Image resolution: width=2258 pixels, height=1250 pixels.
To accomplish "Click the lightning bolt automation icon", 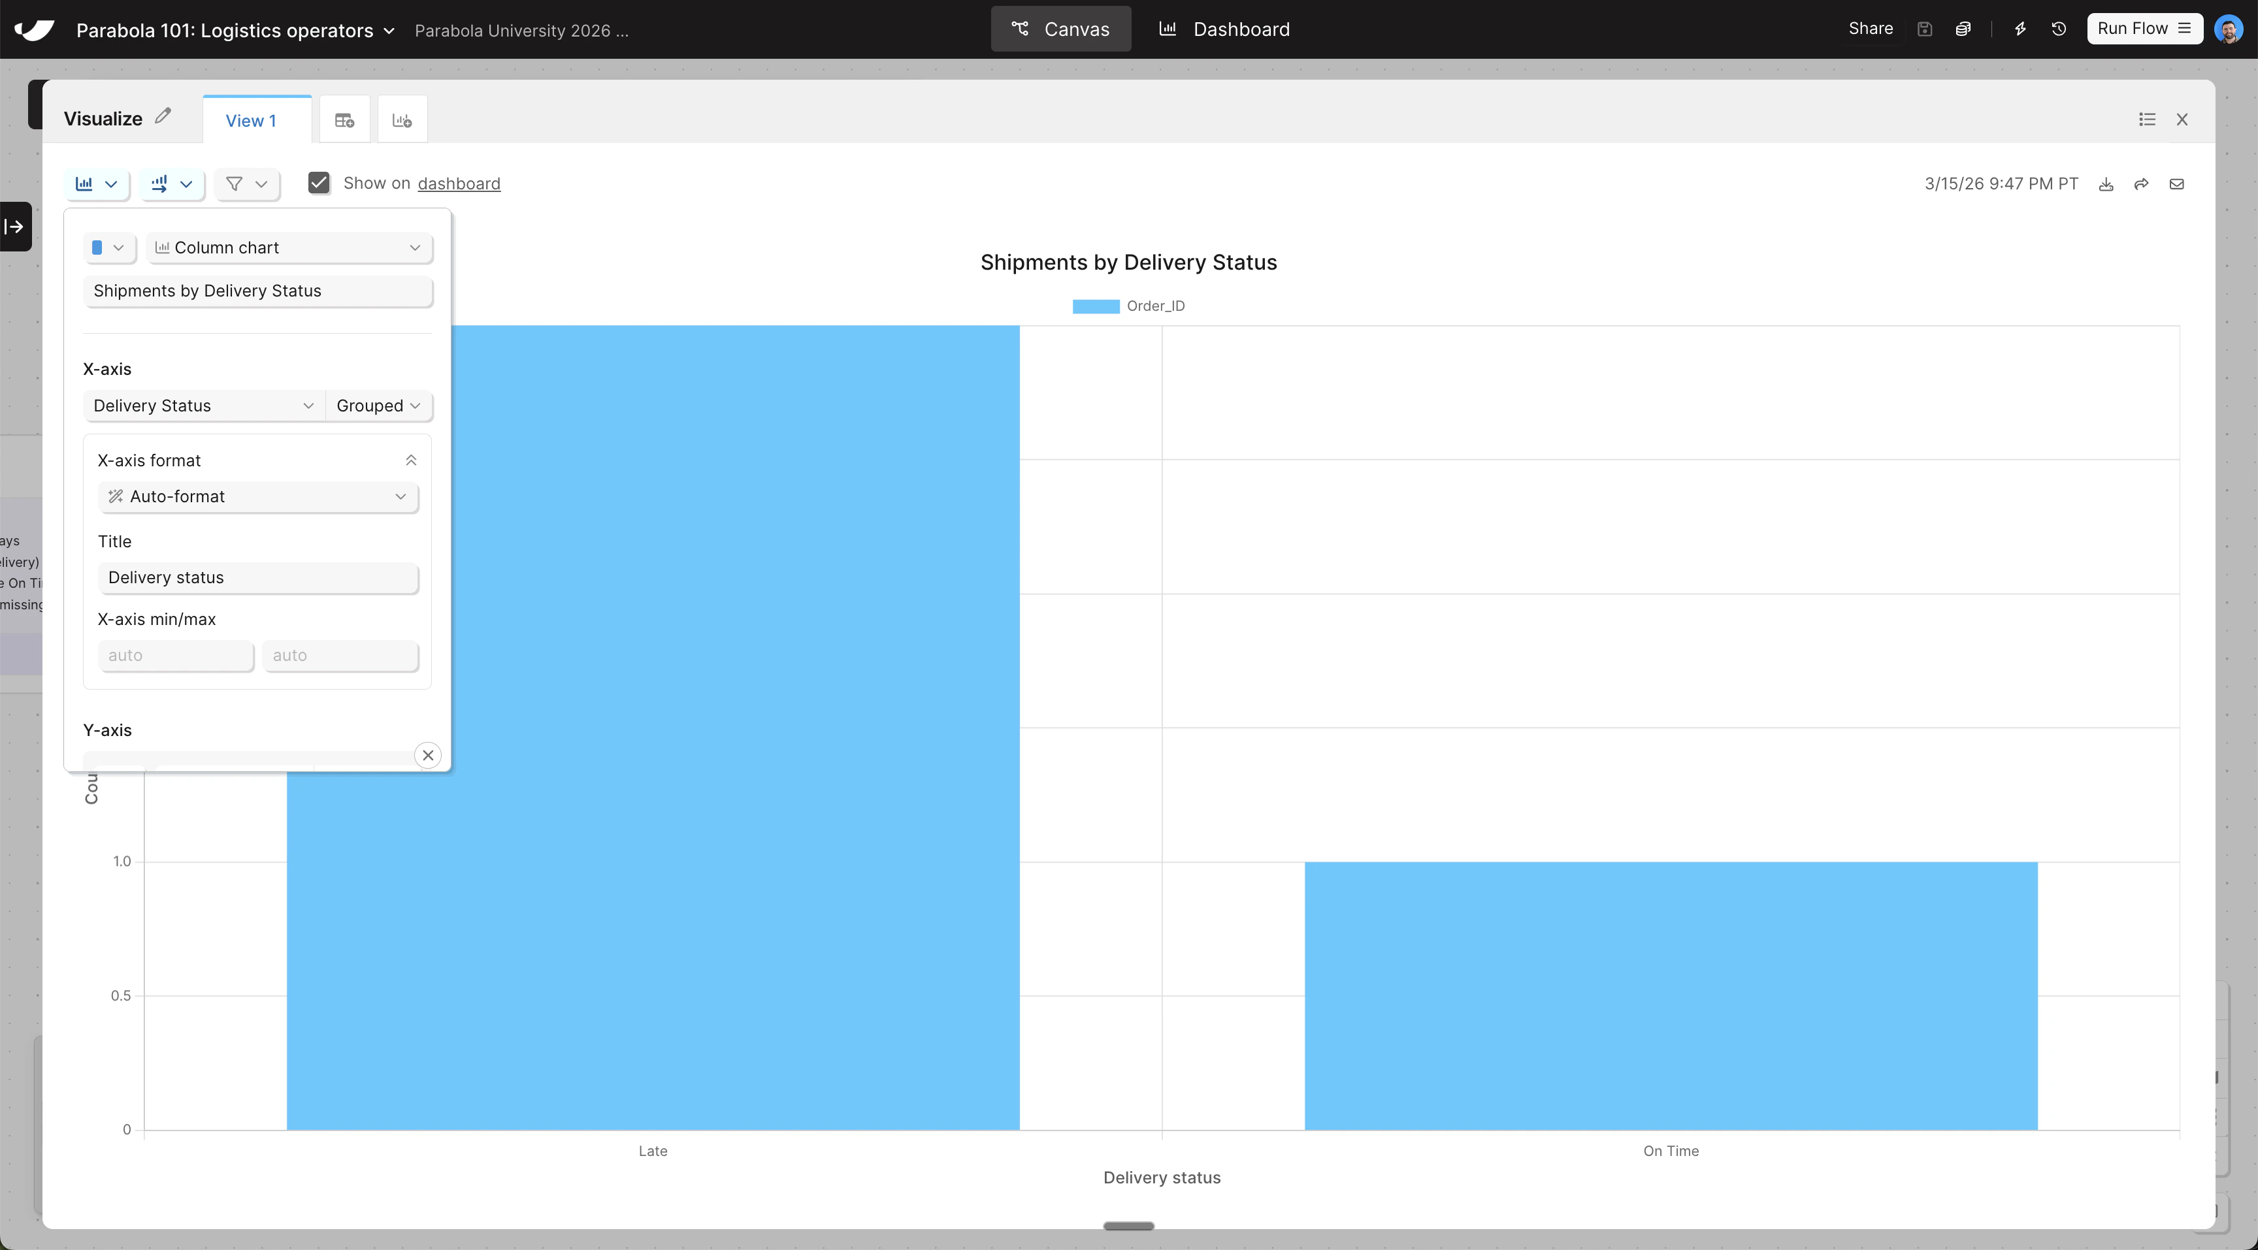I will pyautogui.click(x=2020, y=29).
